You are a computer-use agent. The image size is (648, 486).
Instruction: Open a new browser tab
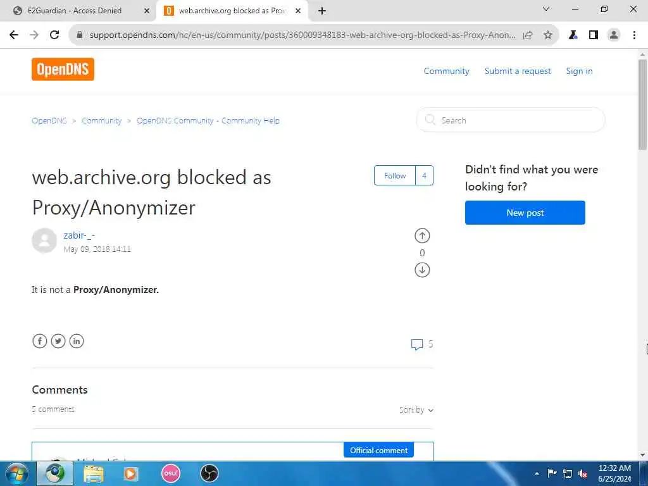pyautogui.click(x=322, y=11)
